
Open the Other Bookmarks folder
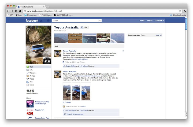tap(178, 15)
